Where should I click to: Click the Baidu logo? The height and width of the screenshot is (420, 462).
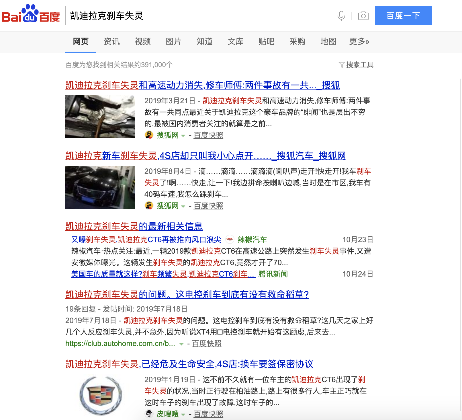(31, 14)
